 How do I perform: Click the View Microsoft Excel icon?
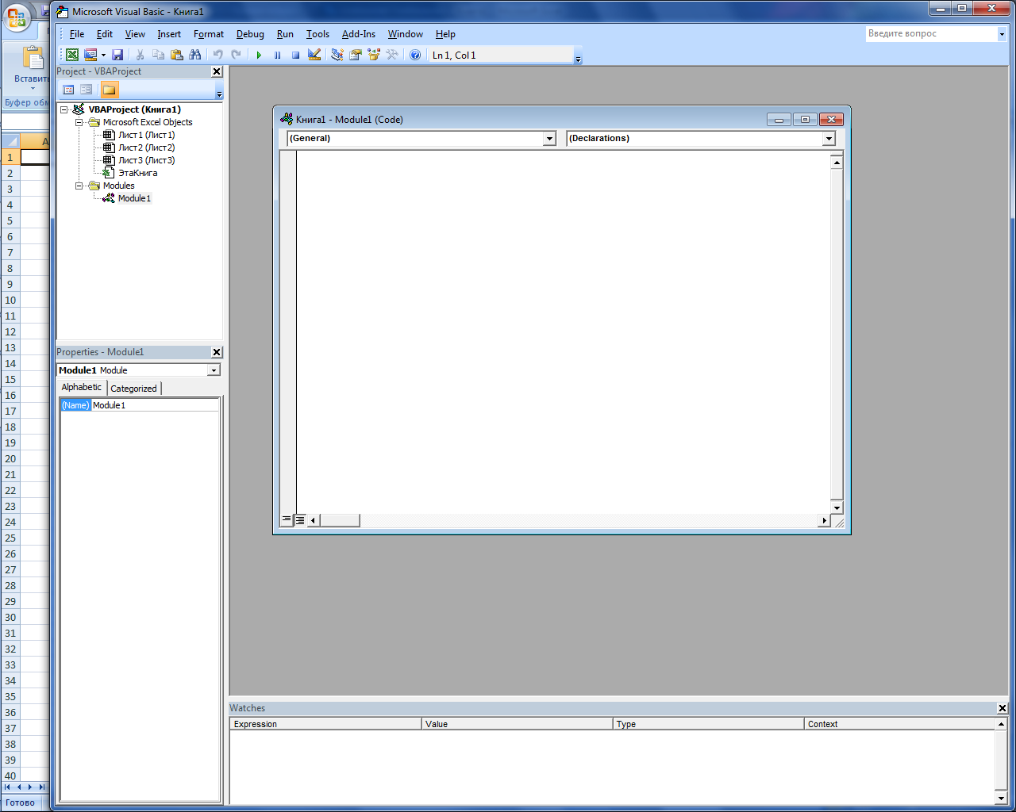[x=72, y=55]
